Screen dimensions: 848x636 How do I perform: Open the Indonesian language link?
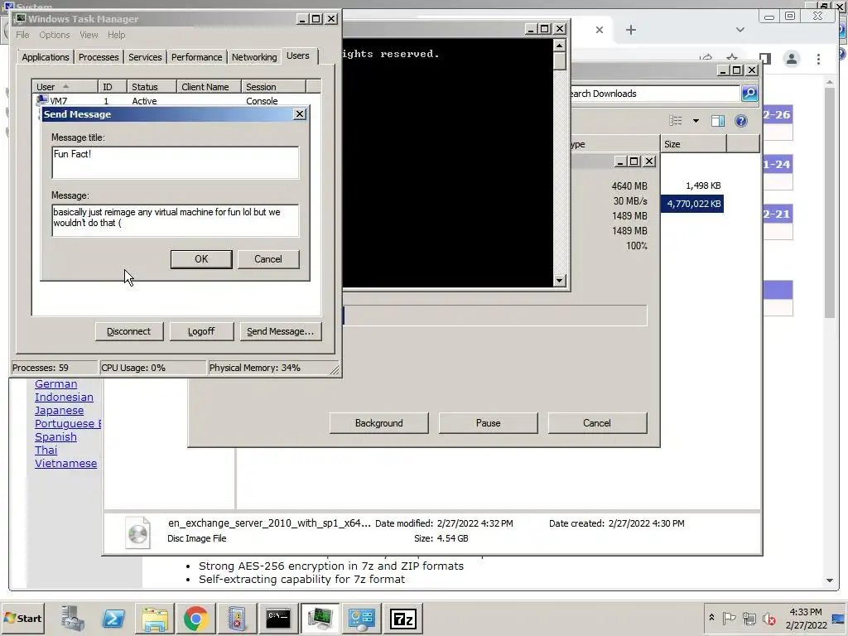[64, 397]
